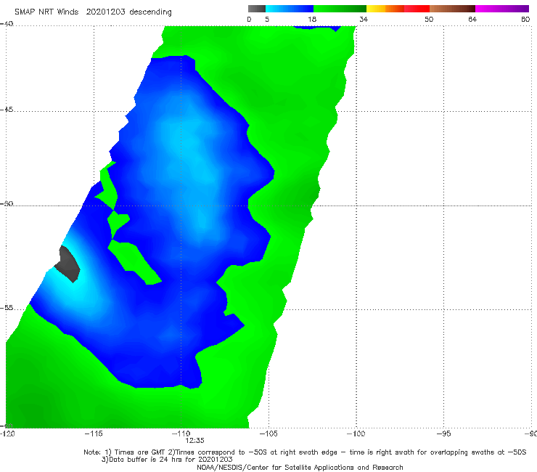Click the longitude label '-95'

coord(444,434)
